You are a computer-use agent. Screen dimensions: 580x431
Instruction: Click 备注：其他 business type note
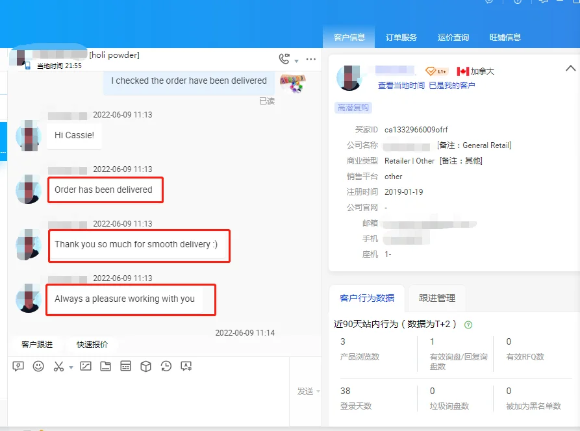pos(461,161)
